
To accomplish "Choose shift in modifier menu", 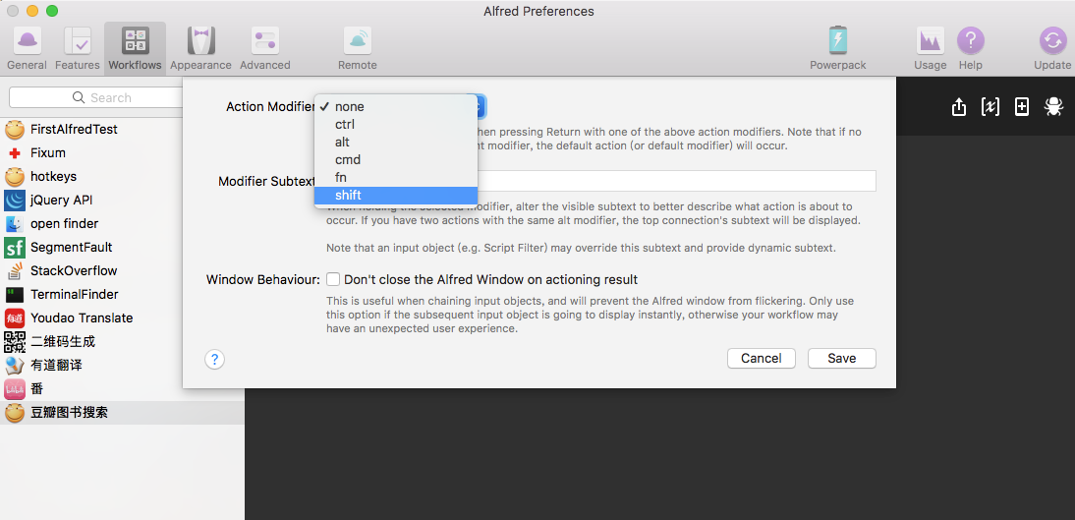I will coord(396,196).
